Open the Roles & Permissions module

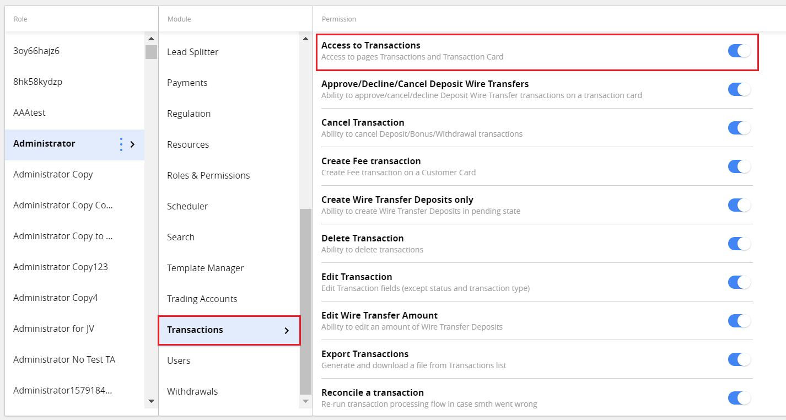click(208, 175)
